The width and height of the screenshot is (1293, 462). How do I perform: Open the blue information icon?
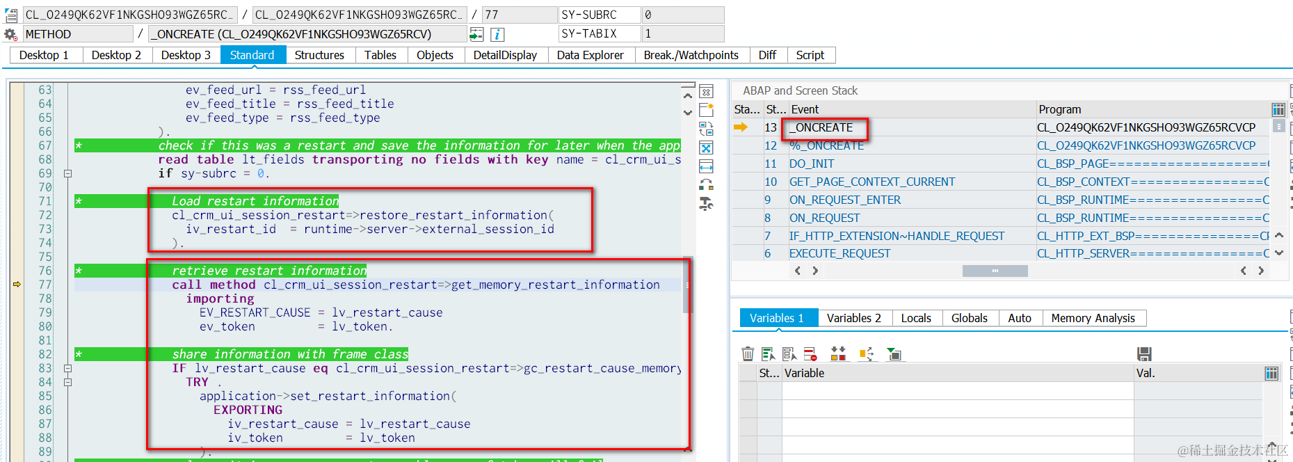[x=497, y=34]
